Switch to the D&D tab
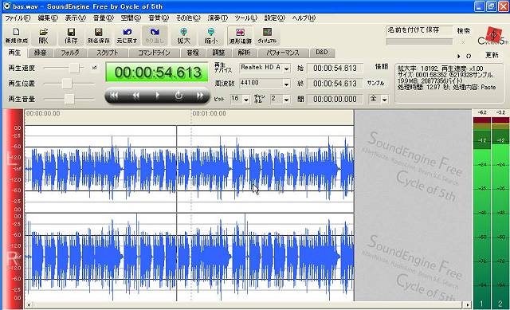510x310 pixels. (322, 53)
